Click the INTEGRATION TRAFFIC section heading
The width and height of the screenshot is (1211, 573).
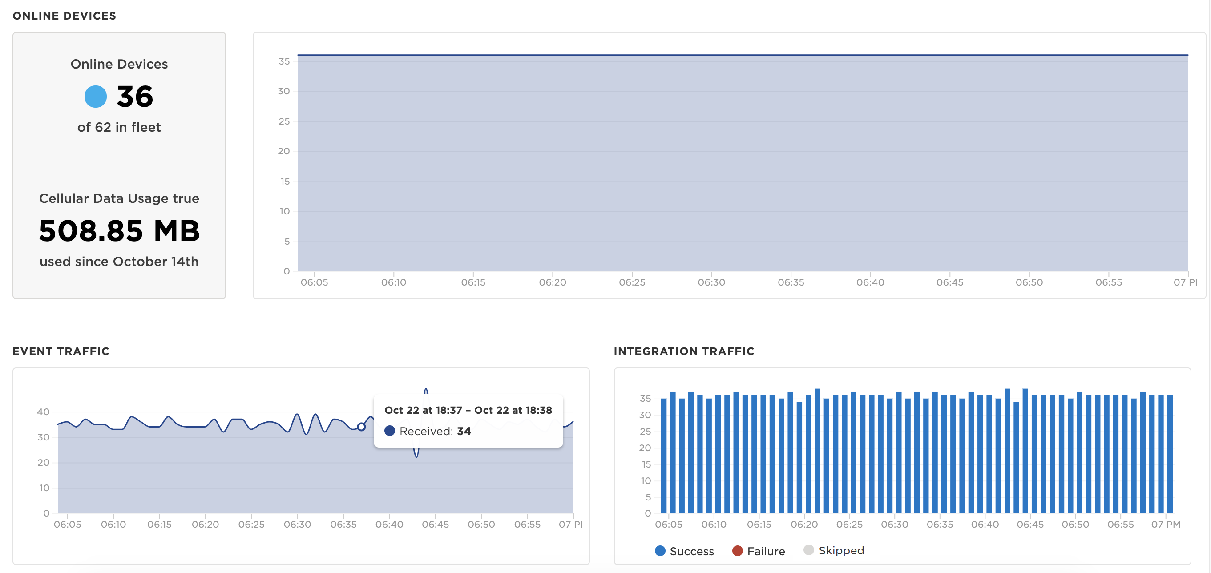click(684, 351)
